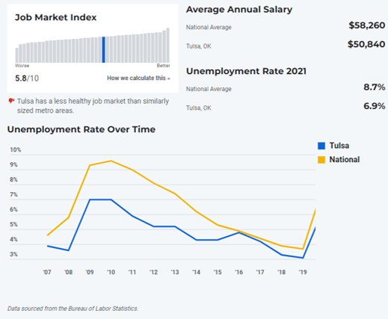This screenshot has width=388, height=319.
Task: Click the blue Tulsa legend swatch
Action: (321, 146)
